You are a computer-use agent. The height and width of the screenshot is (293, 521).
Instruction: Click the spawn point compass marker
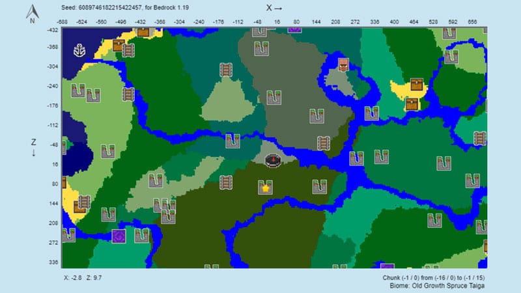273,161
